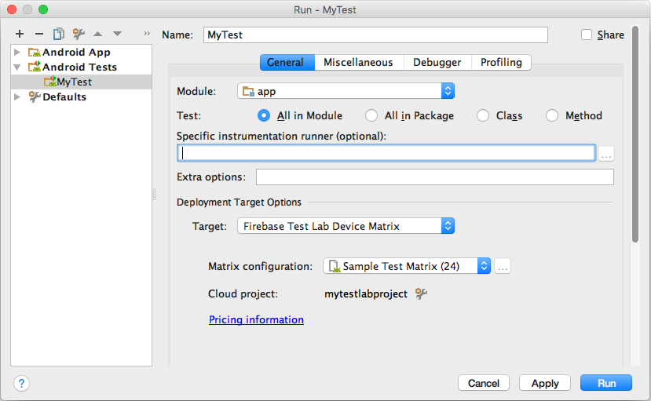Image resolution: width=651 pixels, height=401 pixels.
Task: Click the vertical scrollbar on the right
Action: [635, 141]
